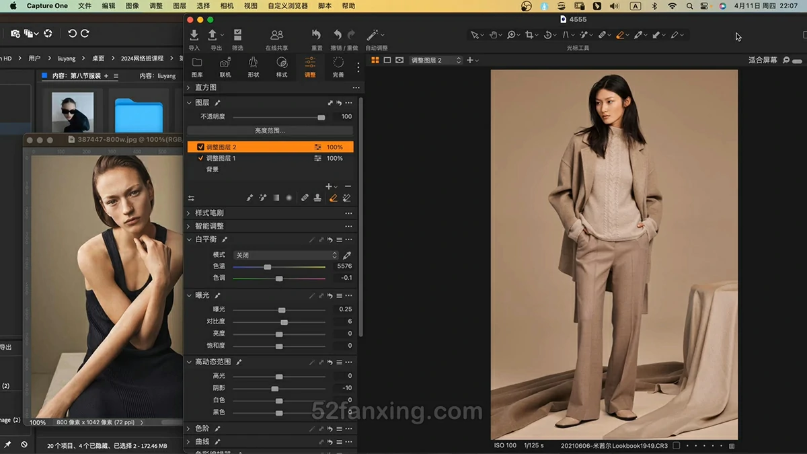Open the 样式 style tool tab

coord(282,67)
